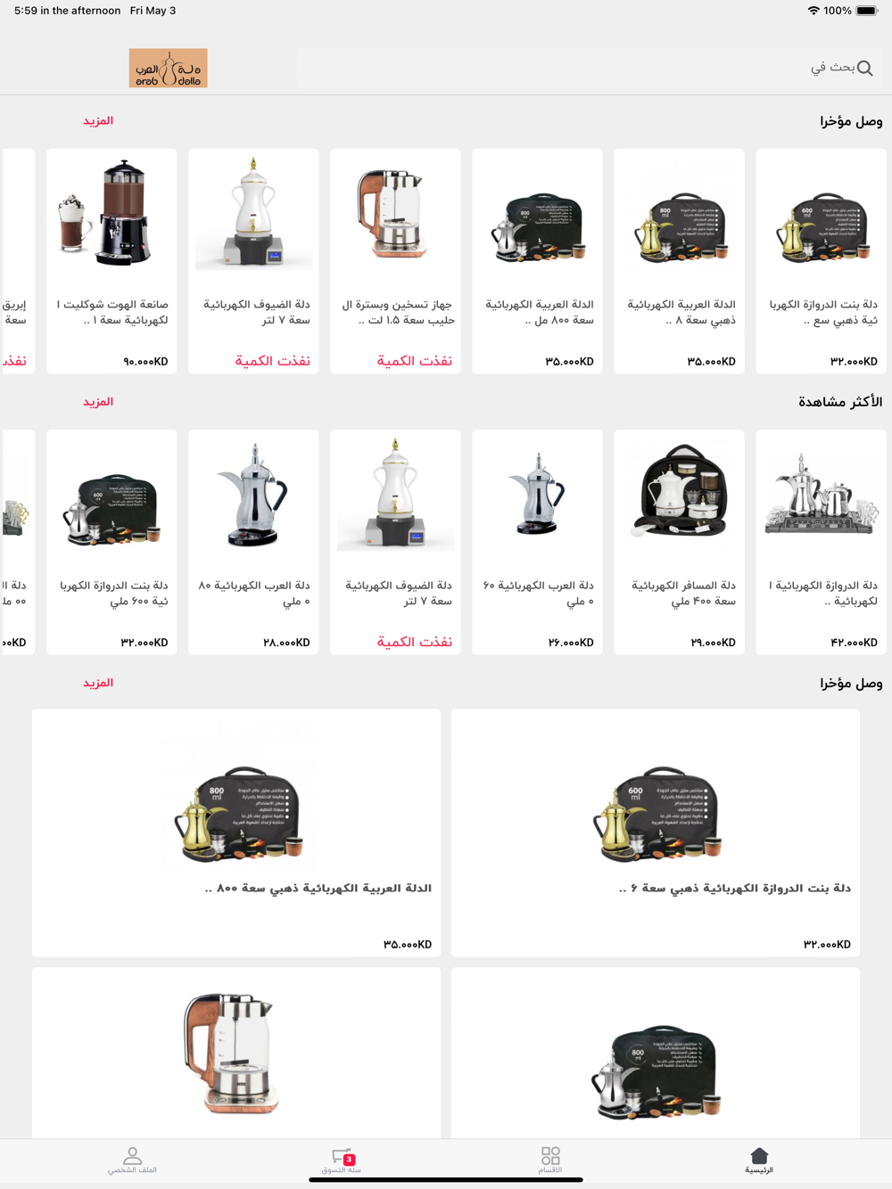Image resolution: width=892 pixels, height=1189 pixels.
Task: Open the home tab icon
Action: tap(759, 1156)
